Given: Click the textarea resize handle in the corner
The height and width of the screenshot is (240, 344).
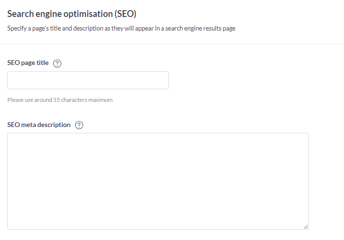Looking at the screenshot, I should pos(306,227).
